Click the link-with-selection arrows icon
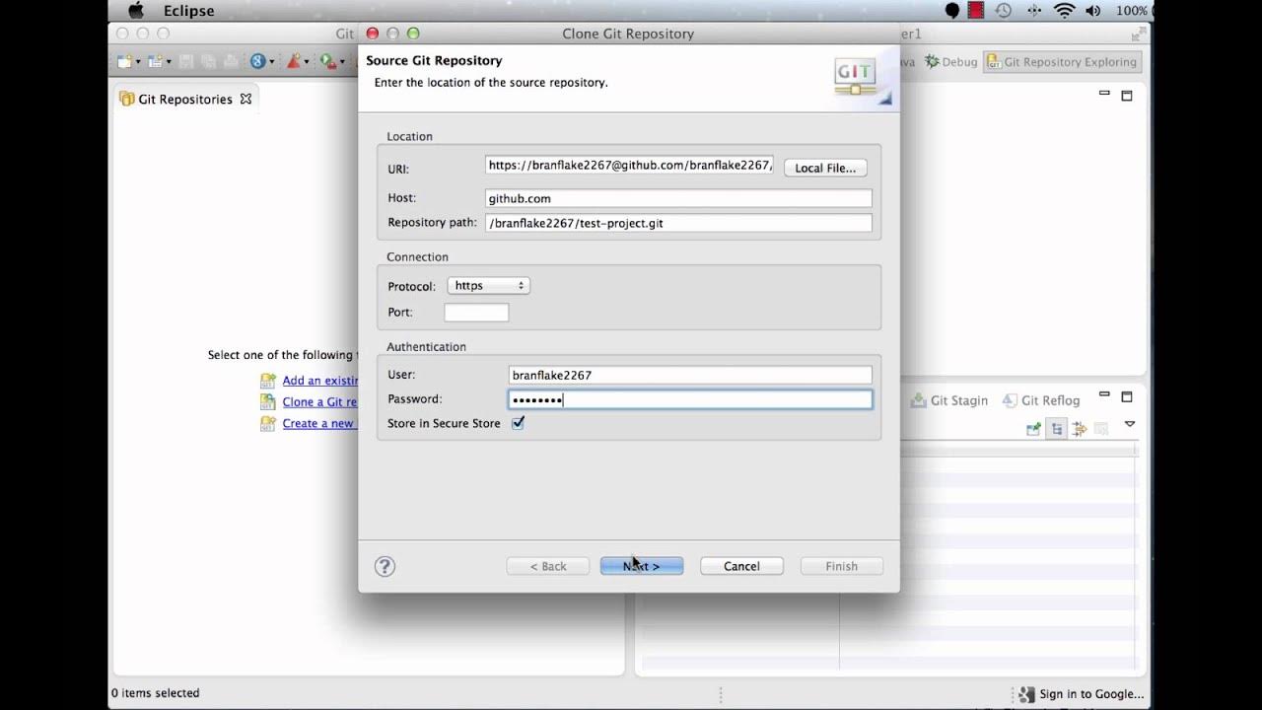This screenshot has height=710, width=1262. (1080, 429)
